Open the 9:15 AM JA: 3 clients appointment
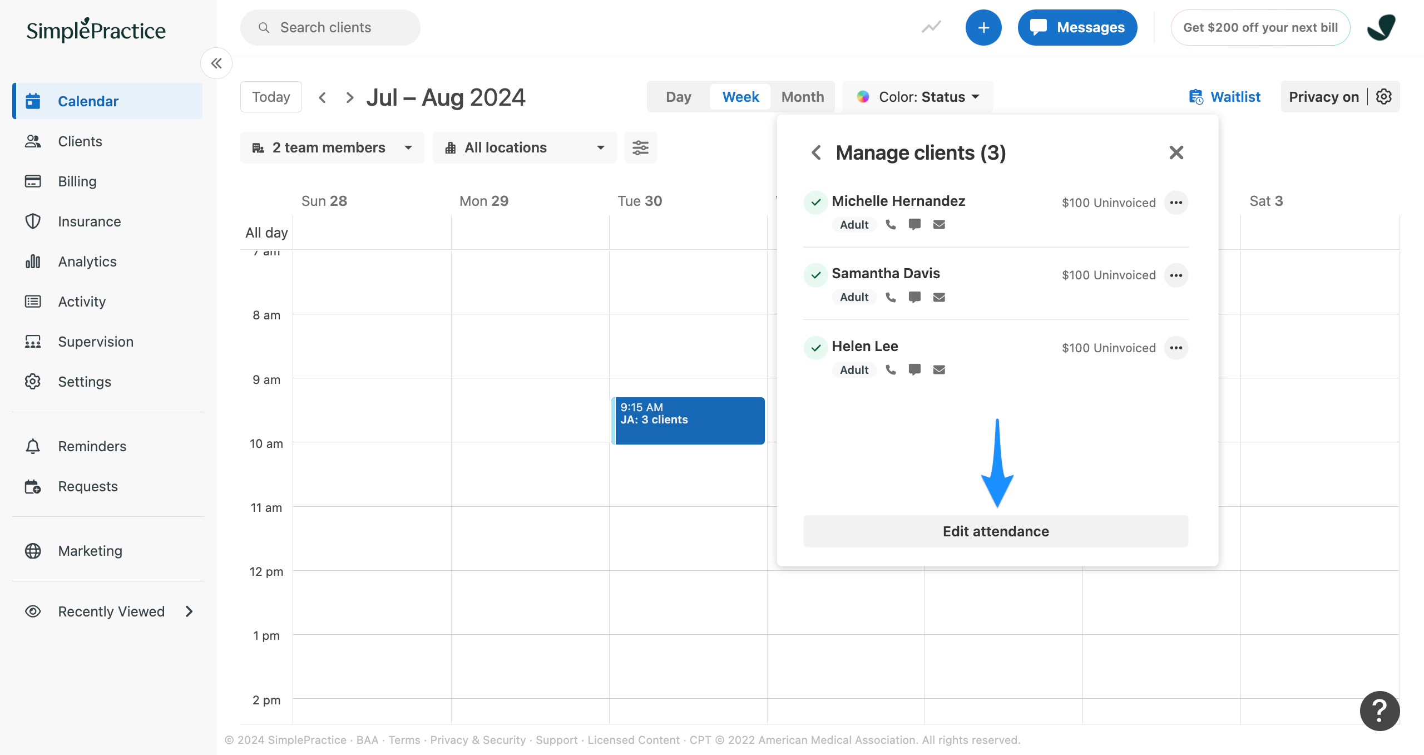Viewport: 1424px width, 755px height. point(688,421)
